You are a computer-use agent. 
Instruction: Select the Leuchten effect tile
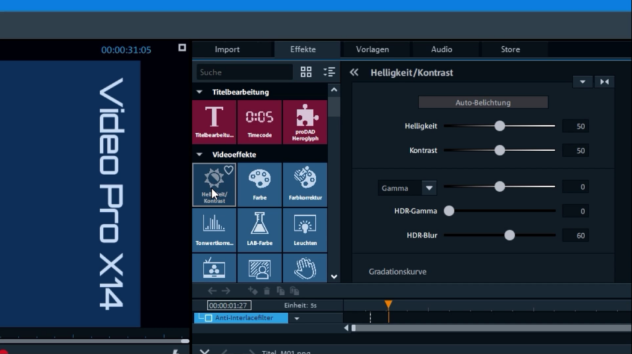[305, 231]
